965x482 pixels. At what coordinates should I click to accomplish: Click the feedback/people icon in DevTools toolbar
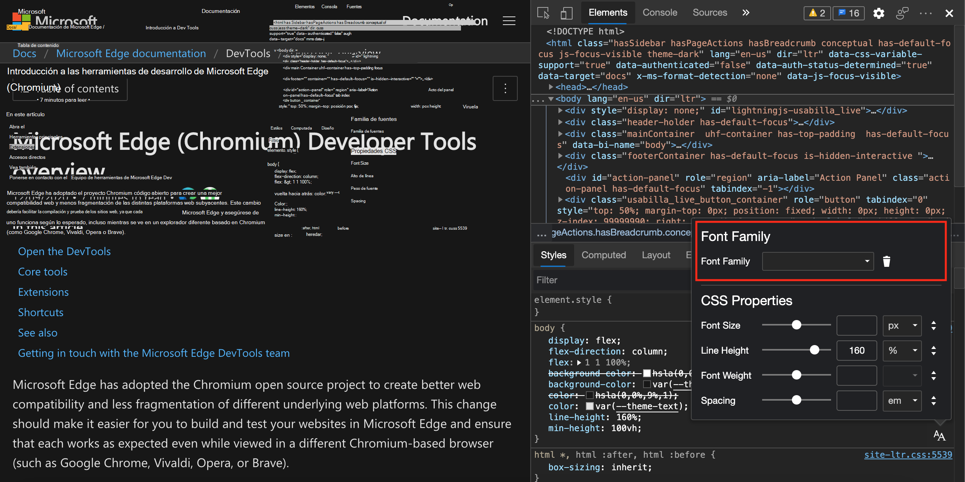tap(902, 13)
